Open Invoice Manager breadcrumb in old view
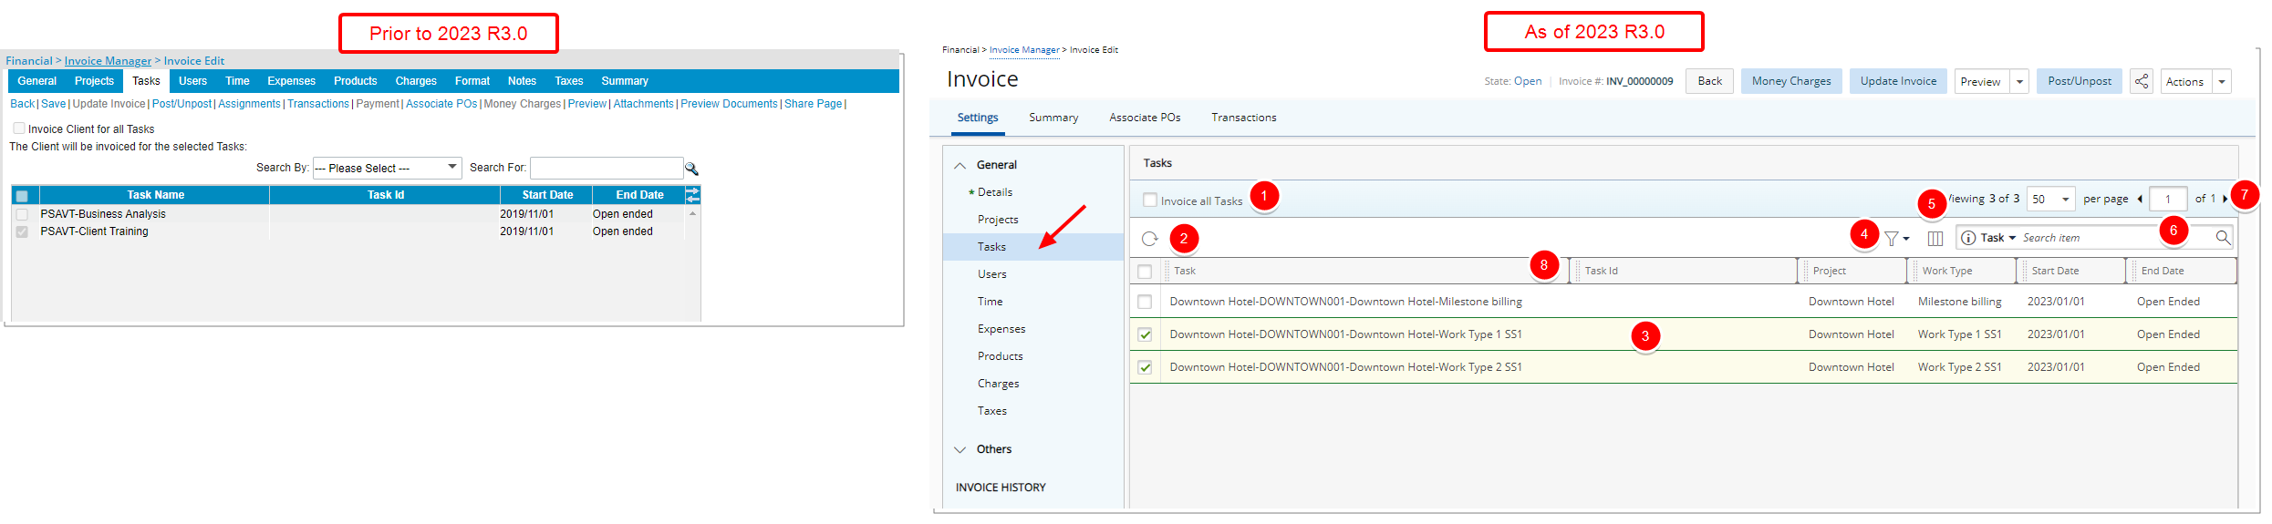The image size is (2272, 524). coord(108,61)
